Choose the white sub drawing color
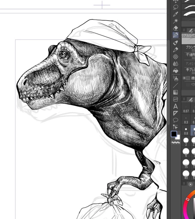Image resolution: width=195 pixels, height=219 pixels. (178, 138)
